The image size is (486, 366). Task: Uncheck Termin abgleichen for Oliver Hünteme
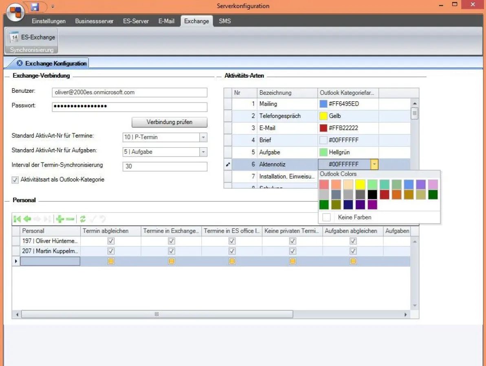coord(111,241)
